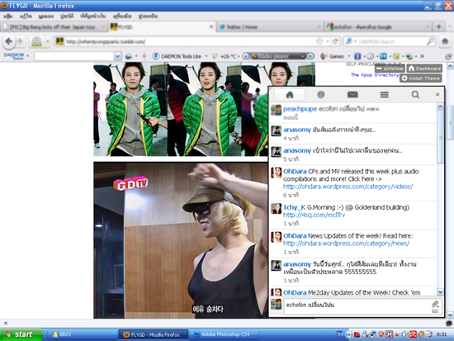Open a new tab with plus button
Screen dimensions: 454x341
coord(438,26)
